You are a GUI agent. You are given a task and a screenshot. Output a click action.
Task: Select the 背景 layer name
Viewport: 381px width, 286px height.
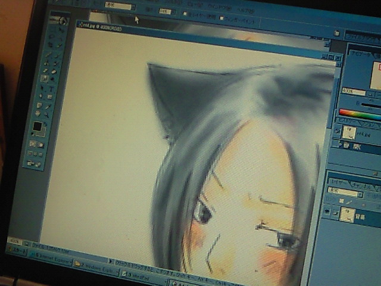[x=360, y=217]
